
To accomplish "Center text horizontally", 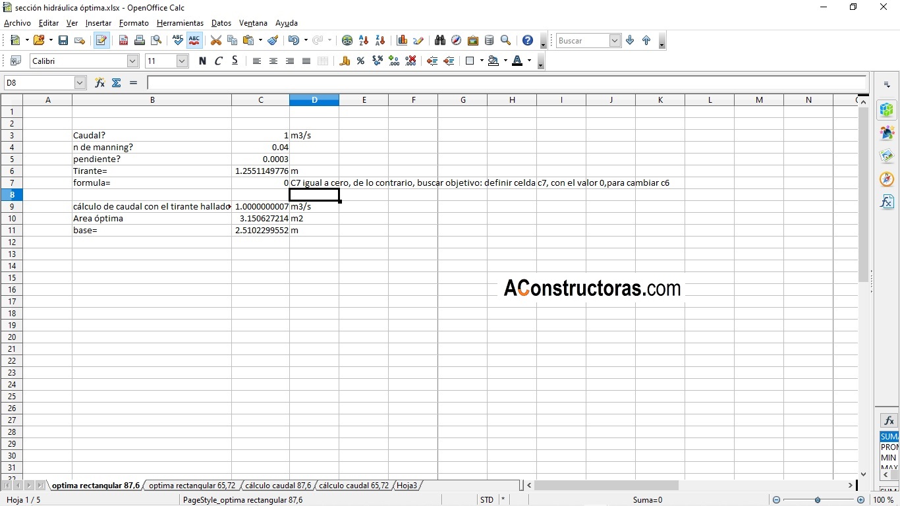I will [x=273, y=61].
